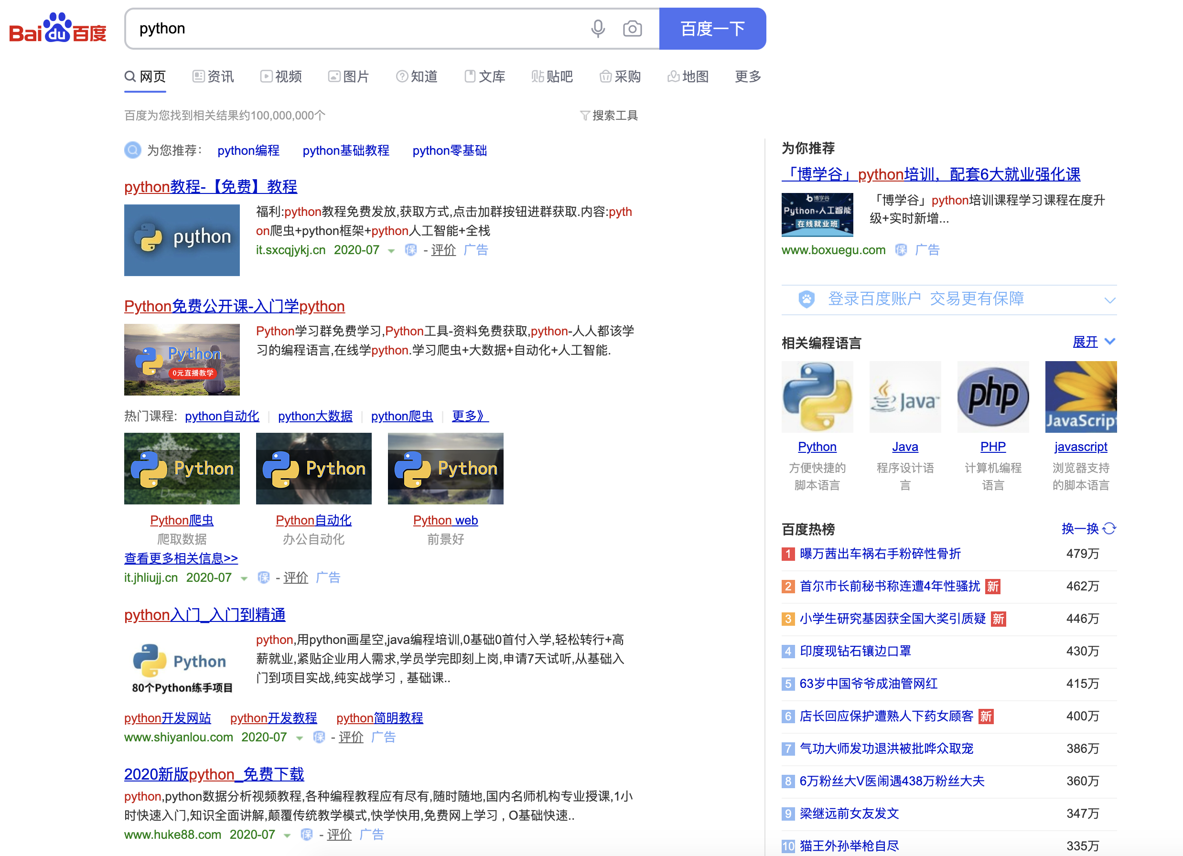Click guarantee badge icon beside it.jhliujj.cn
This screenshot has height=856, width=1183.
263,578
